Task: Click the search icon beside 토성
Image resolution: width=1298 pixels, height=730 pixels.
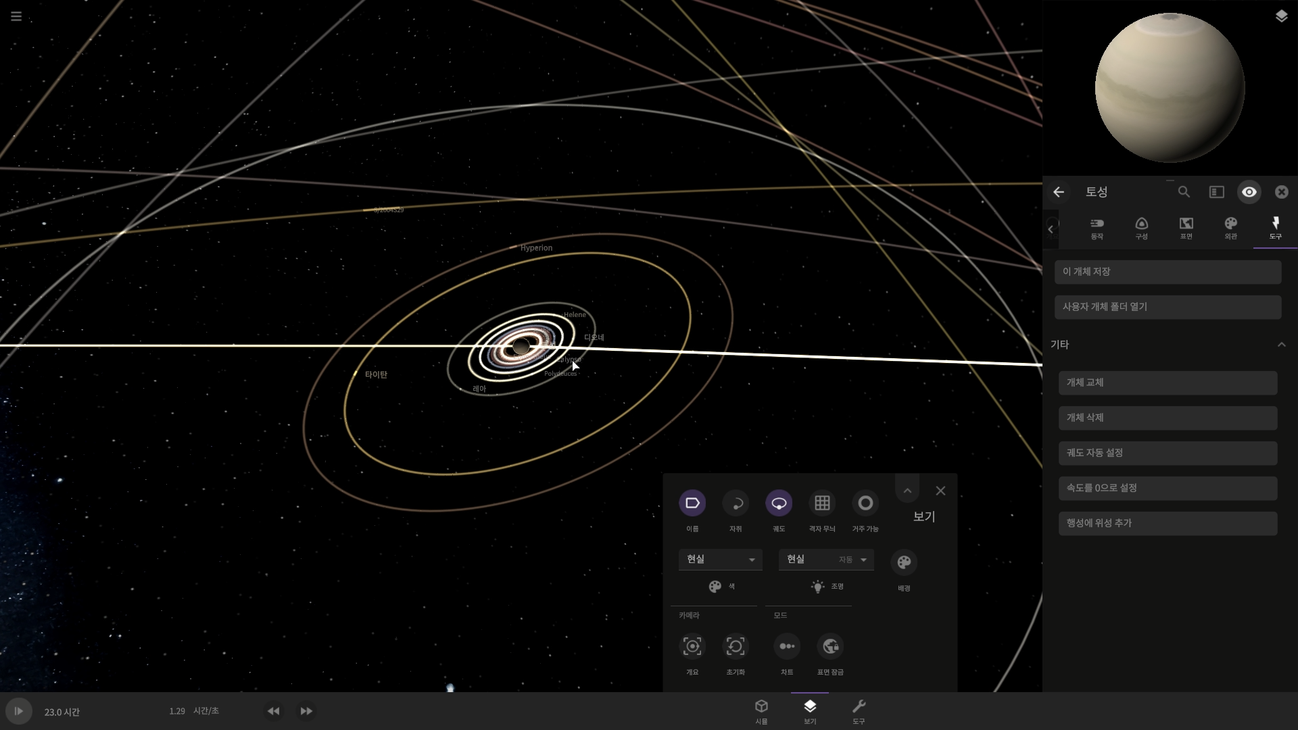Action: (x=1184, y=192)
